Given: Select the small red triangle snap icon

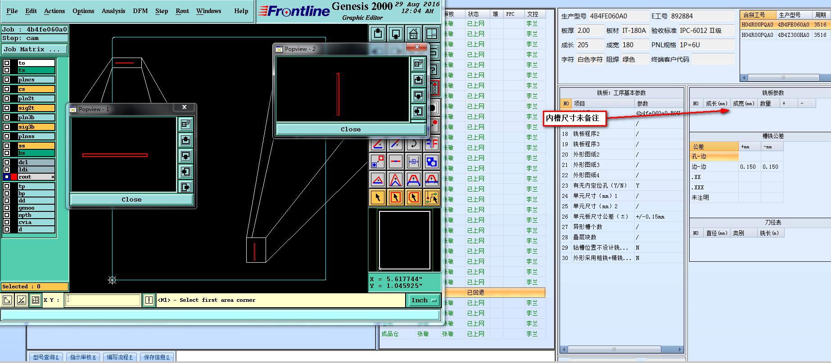Looking at the screenshot, I should 378,179.
